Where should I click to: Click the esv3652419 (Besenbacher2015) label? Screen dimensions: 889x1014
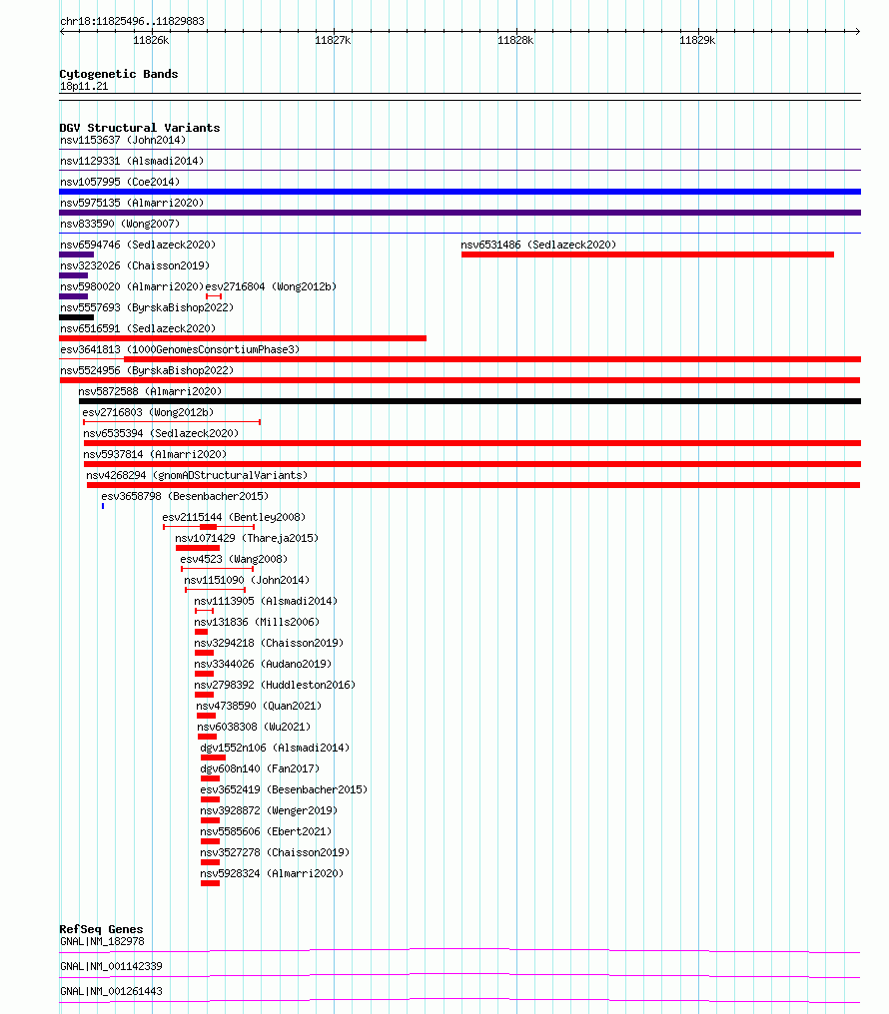click(x=284, y=789)
